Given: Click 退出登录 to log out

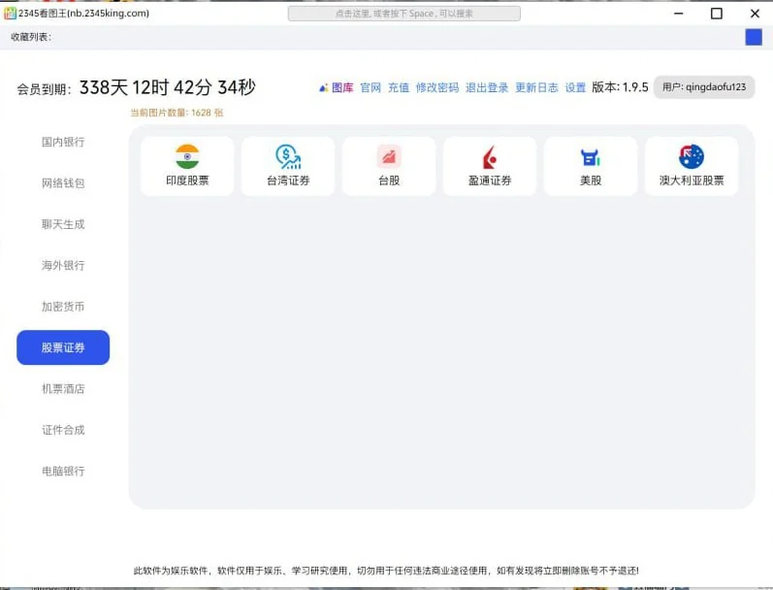Looking at the screenshot, I should click(487, 87).
